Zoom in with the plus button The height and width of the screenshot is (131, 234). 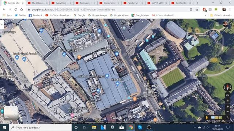click(x=227, y=107)
